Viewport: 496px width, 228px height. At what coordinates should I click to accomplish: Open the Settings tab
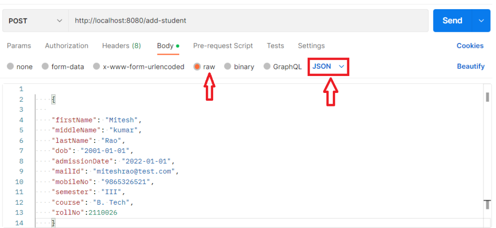click(311, 46)
